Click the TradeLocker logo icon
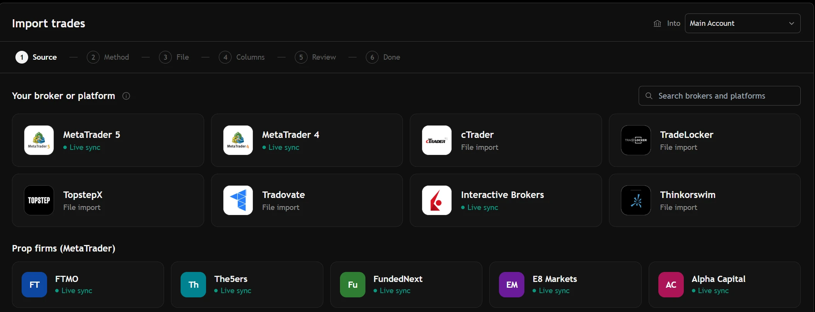Viewport: 815px width, 312px height. pyautogui.click(x=636, y=140)
